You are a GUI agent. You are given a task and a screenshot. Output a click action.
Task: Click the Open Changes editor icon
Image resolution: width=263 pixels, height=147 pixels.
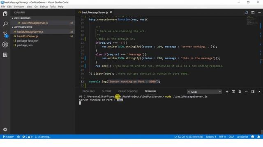[246, 13]
